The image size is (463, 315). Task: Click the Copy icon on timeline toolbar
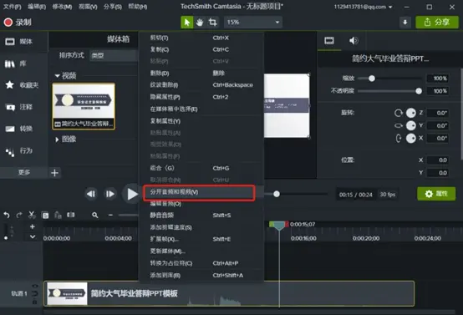tap(45, 216)
